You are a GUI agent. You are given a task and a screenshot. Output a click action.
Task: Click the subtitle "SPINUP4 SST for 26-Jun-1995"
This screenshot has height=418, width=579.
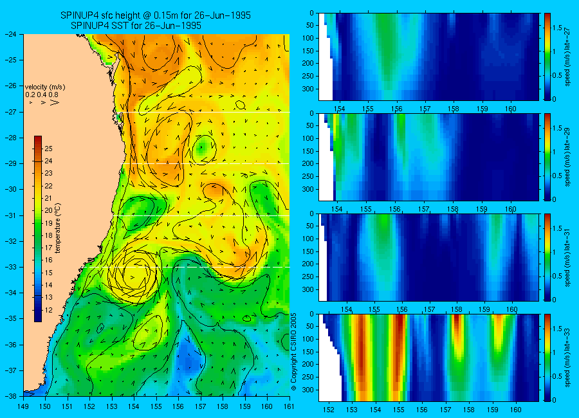(136, 26)
